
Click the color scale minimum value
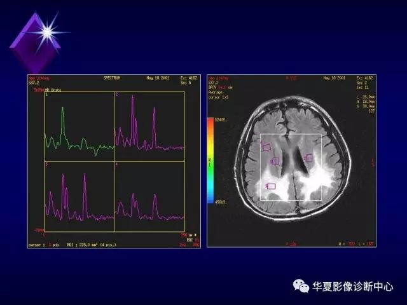pyautogui.click(x=221, y=202)
